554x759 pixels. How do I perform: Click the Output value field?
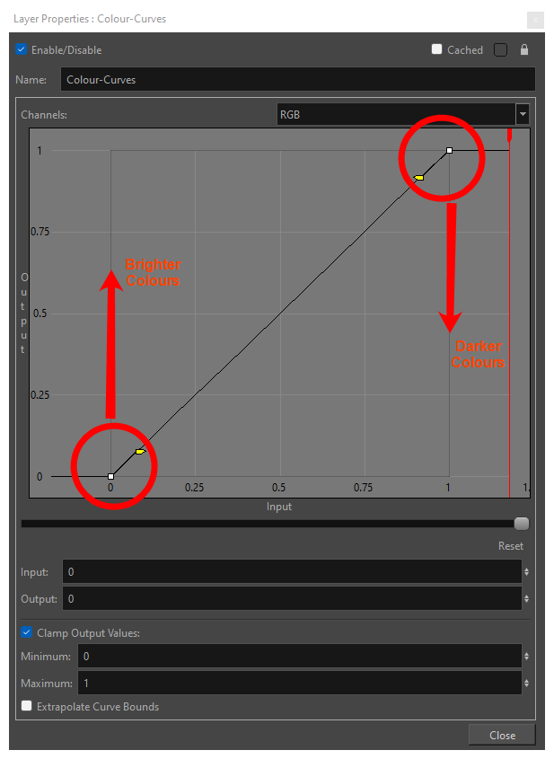pyautogui.click(x=292, y=599)
